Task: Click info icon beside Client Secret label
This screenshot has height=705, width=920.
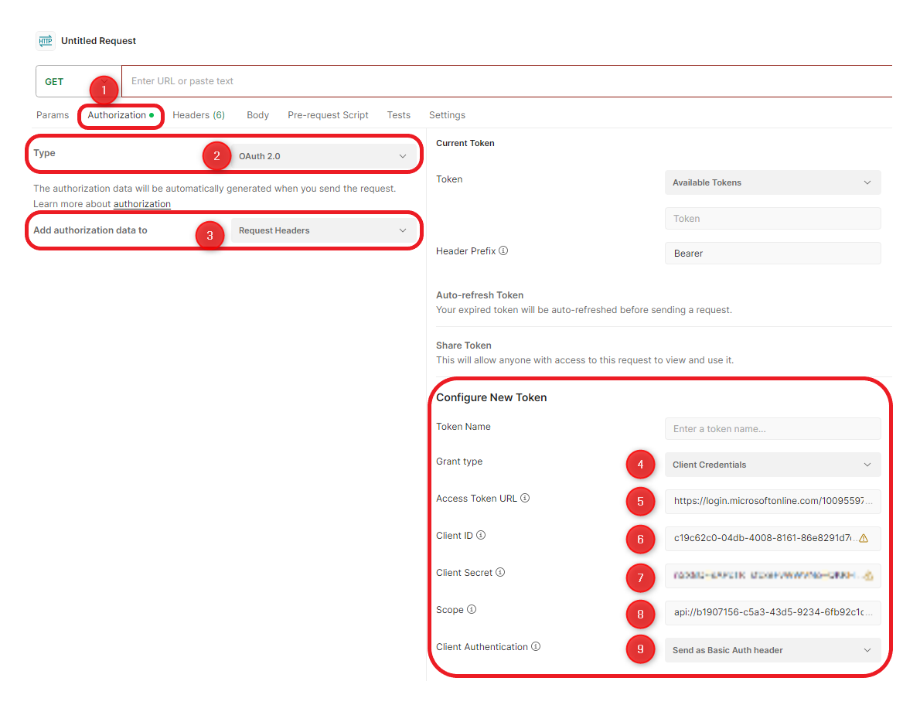Action: pyautogui.click(x=500, y=573)
